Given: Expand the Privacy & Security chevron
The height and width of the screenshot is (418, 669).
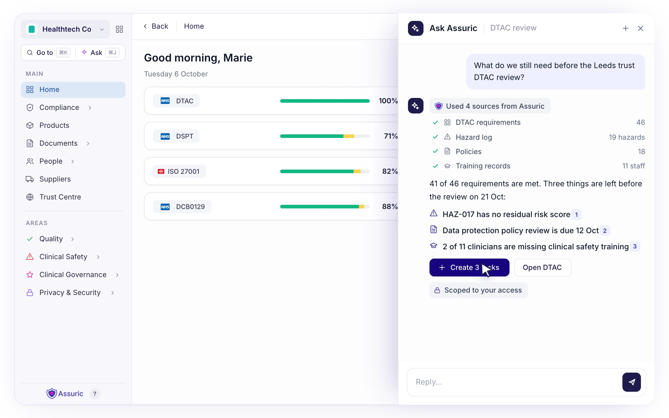Looking at the screenshot, I should pyautogui.click(x=113, y=293).
